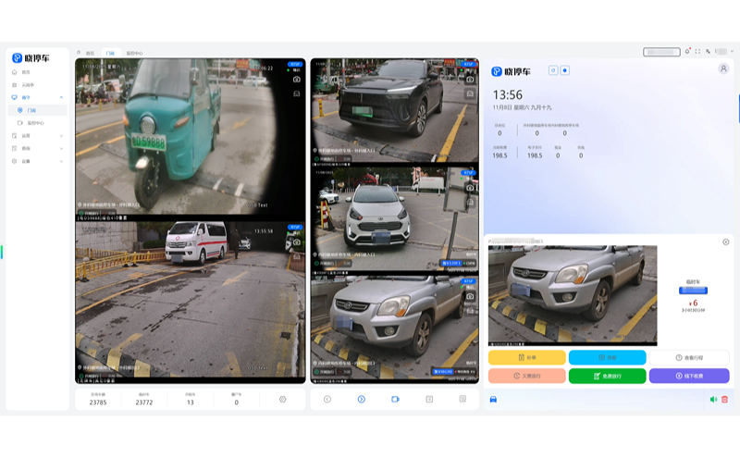Screen dimensions: 740x458
Task: Select the solid dot mode toggle beside logo
Action: click(x=565, y=70)
